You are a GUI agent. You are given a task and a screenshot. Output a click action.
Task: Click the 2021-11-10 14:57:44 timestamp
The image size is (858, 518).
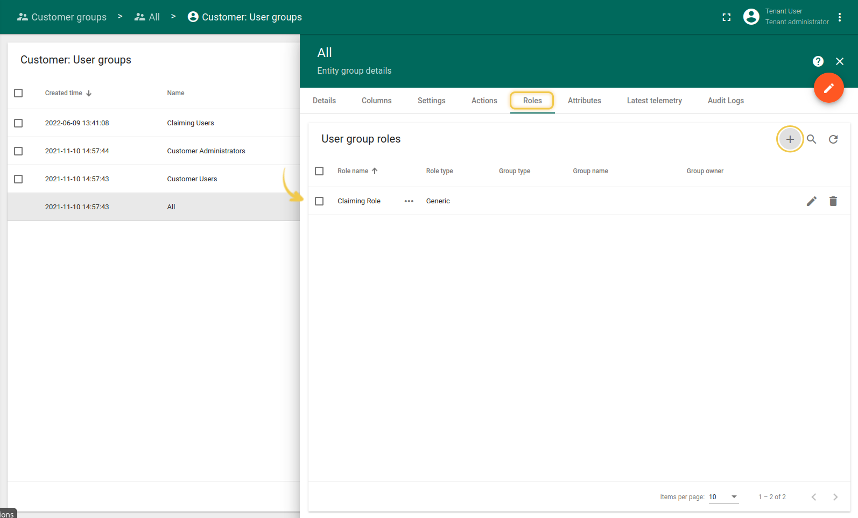[x=77, y=151]
